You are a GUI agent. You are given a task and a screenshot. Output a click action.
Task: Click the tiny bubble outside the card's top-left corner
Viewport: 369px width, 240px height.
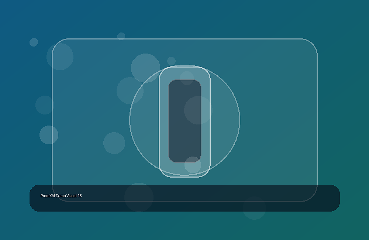click(34, 42)
